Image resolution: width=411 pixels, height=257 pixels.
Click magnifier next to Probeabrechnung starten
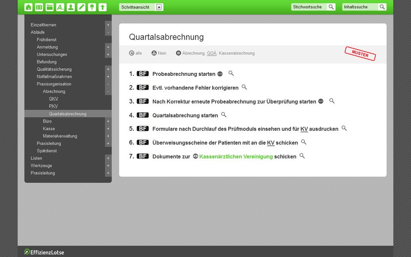click(231, 73)
